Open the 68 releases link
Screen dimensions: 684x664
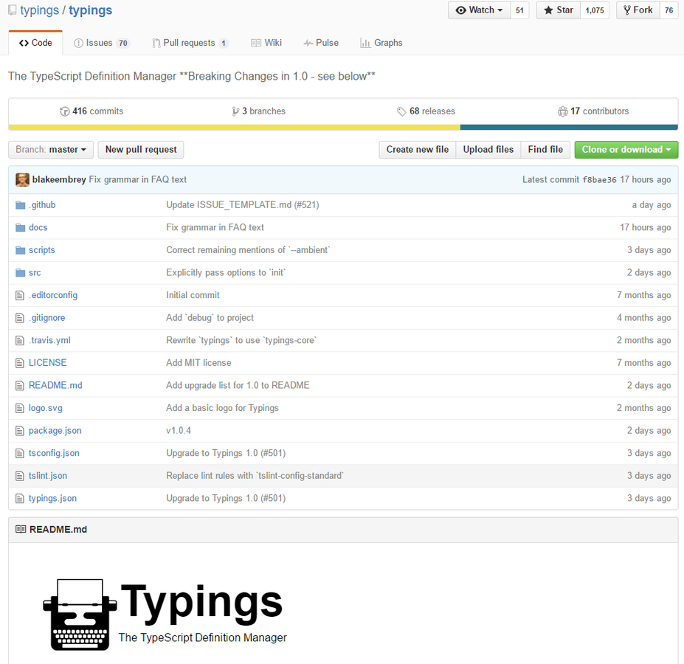(426, 111)
